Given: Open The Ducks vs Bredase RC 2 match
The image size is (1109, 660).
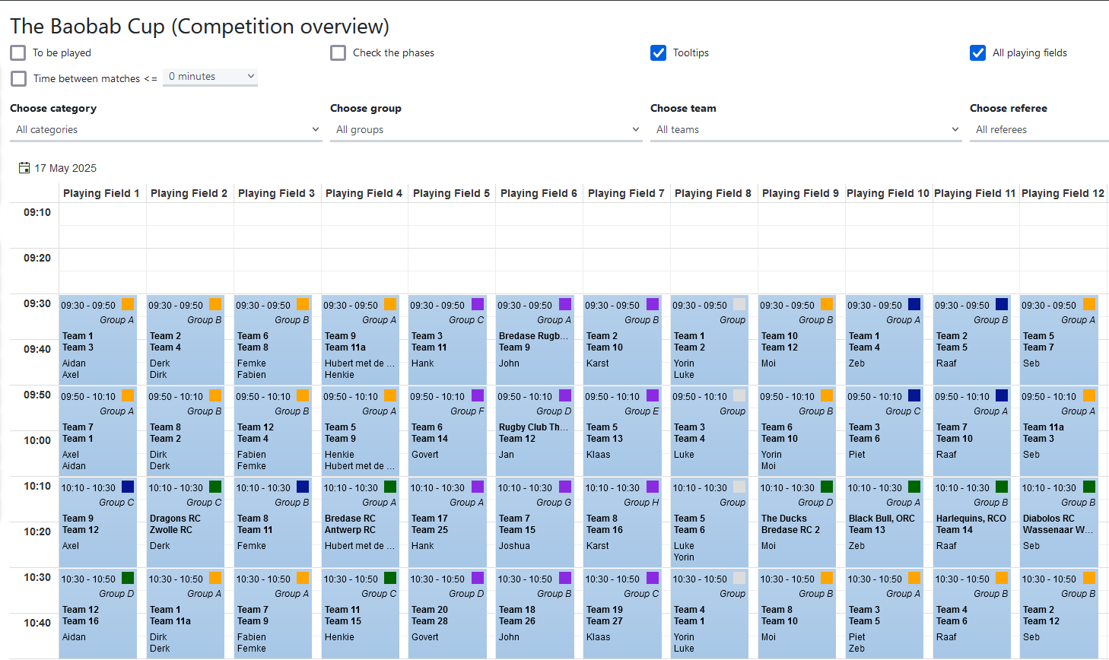Looking at the screenshot, I should point(796,525).
